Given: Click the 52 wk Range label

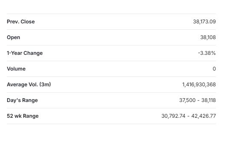Looking at the screenshot, I should coord(23,116).
